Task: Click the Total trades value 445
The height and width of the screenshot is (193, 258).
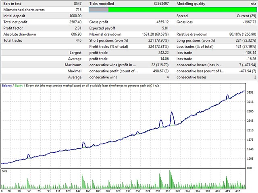Action: click(79, 40)
